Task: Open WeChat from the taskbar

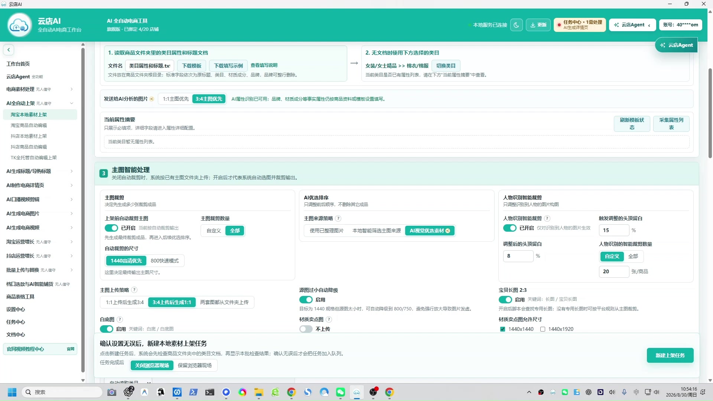Action: coord(341,392)
